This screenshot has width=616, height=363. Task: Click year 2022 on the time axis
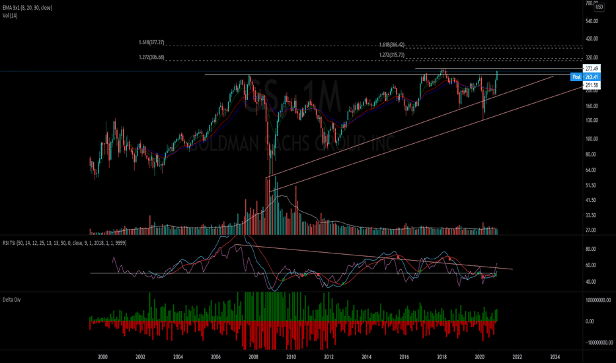pos(518,356)
